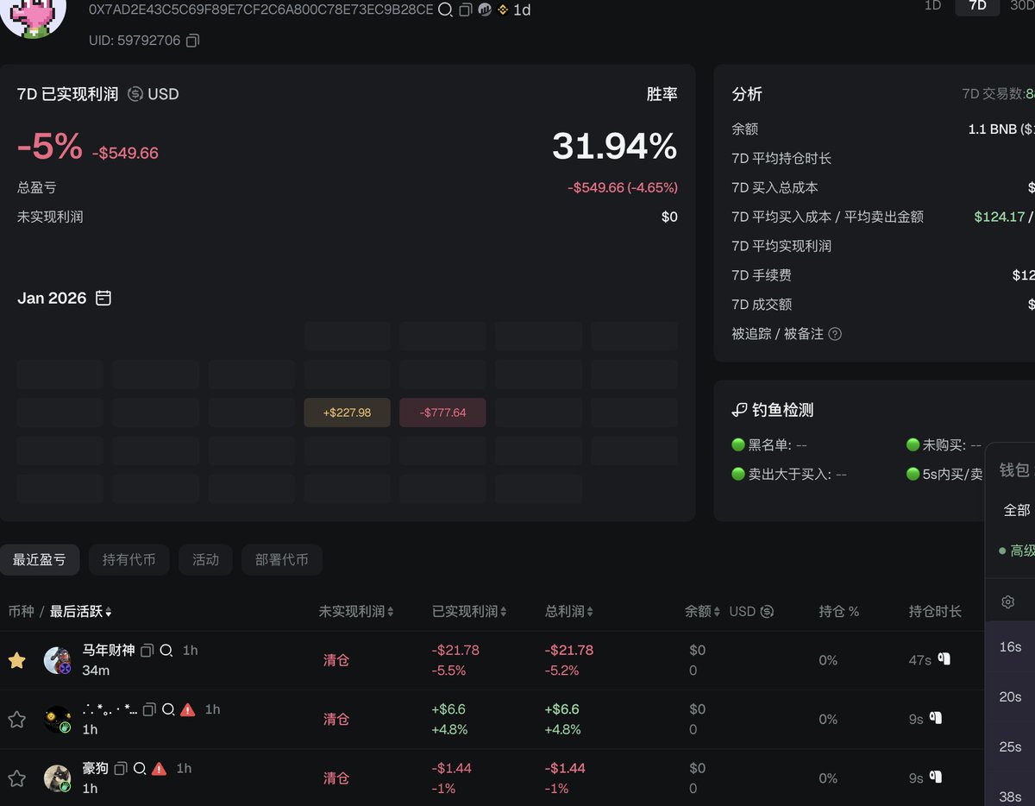Switch to the 持有代币 tab
This screenshot has height=806, width=1035.
129,559
